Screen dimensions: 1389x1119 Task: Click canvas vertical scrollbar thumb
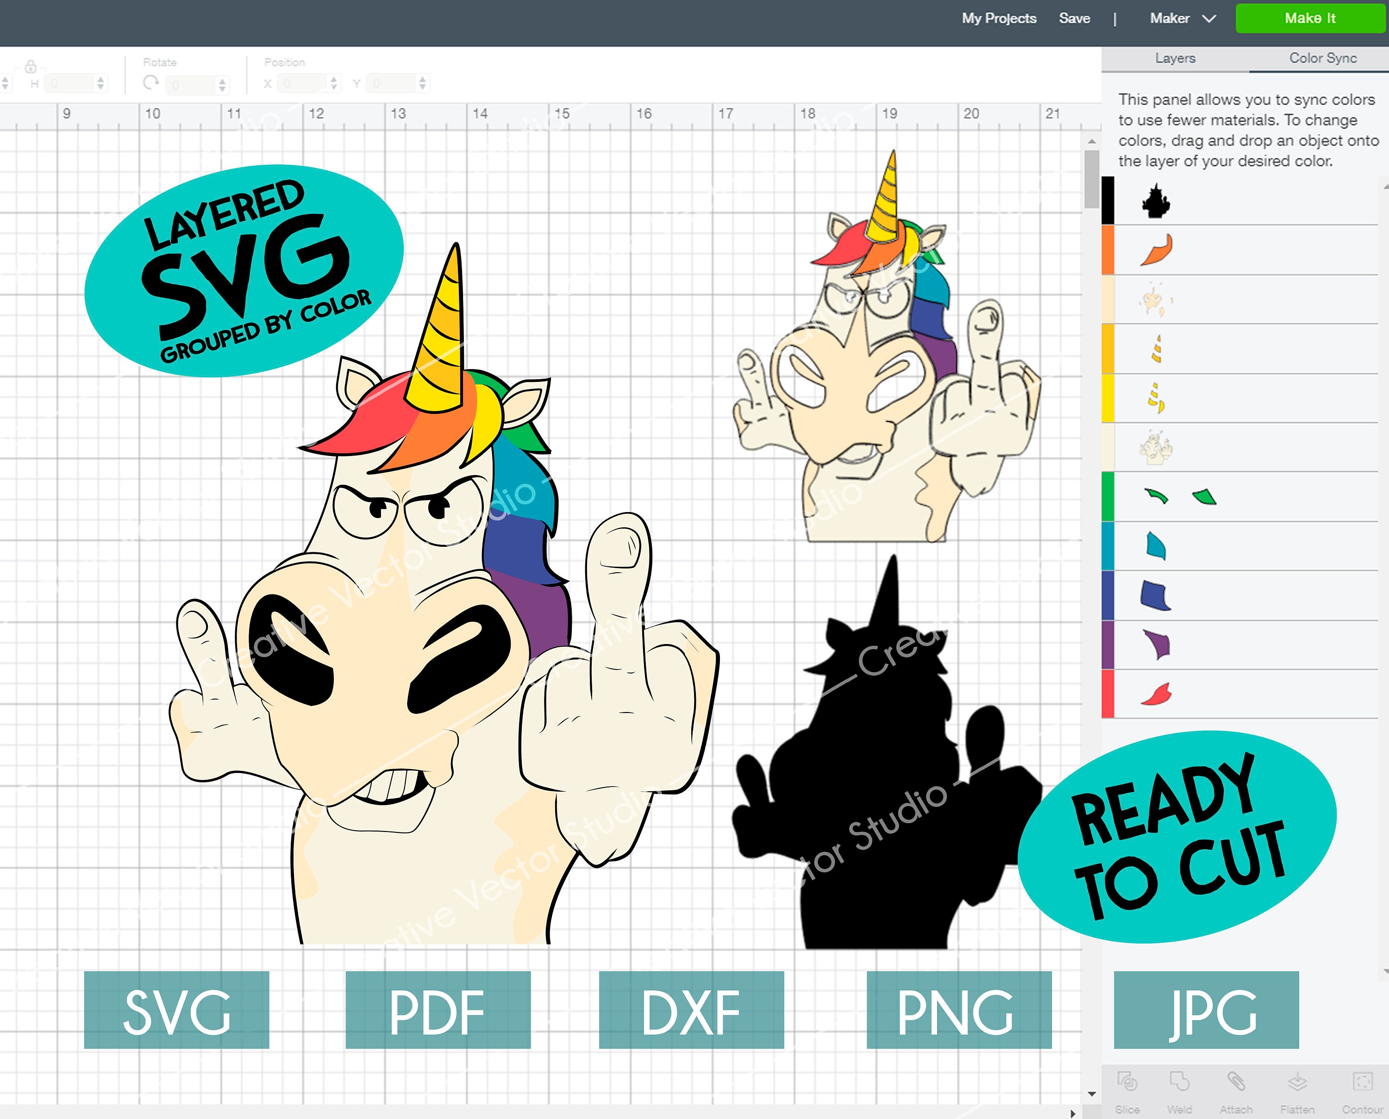1091,179
